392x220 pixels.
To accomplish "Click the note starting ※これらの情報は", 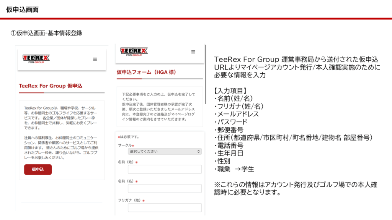I will tap(296, 188).
